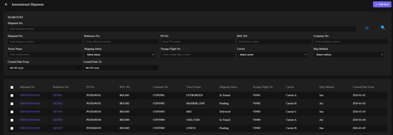Screen dimensions: 393x135
Task: Check the row for SHP20240101001
Action: click(12, 95)
